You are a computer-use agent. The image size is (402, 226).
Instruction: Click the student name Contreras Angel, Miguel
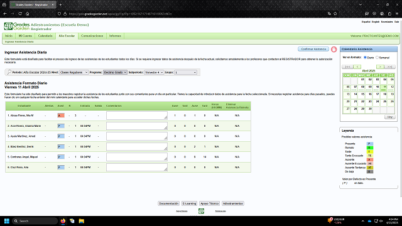pyautogui.click(x=24, y=157)
